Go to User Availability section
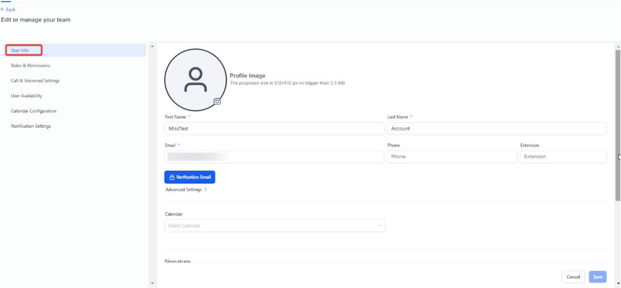621x288 pixels. tap(27, 96)
